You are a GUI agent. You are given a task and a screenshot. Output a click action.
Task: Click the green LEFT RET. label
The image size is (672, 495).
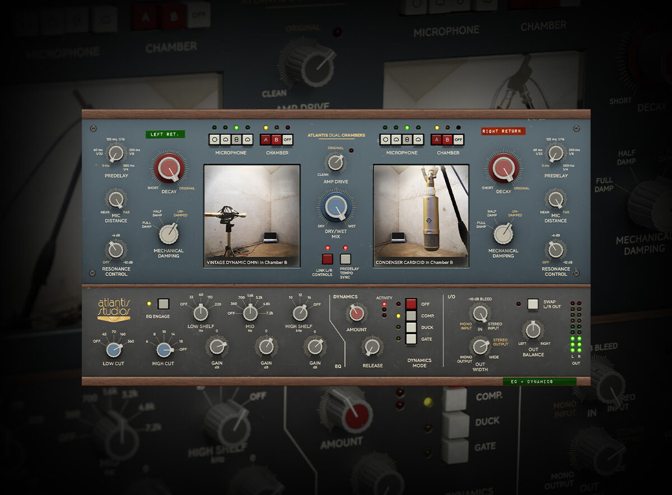[x=165, y=135]
